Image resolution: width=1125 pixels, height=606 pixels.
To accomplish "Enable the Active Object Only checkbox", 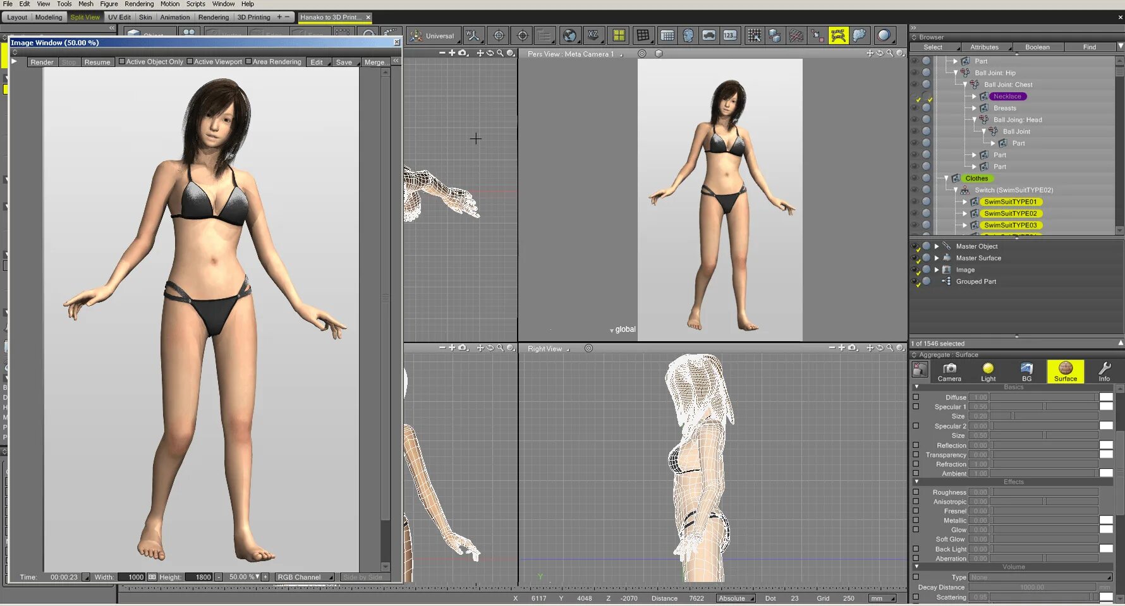I will (122, 61).
